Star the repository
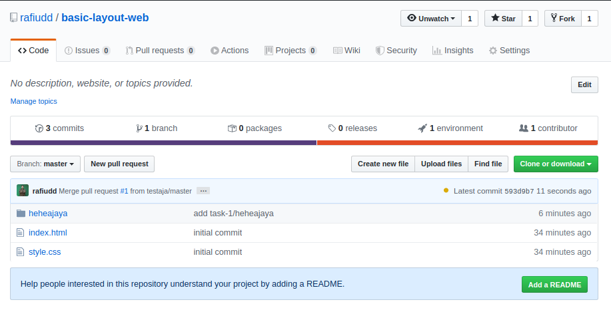Viewport: 611px width, 312px height. [x=503, y=18]
